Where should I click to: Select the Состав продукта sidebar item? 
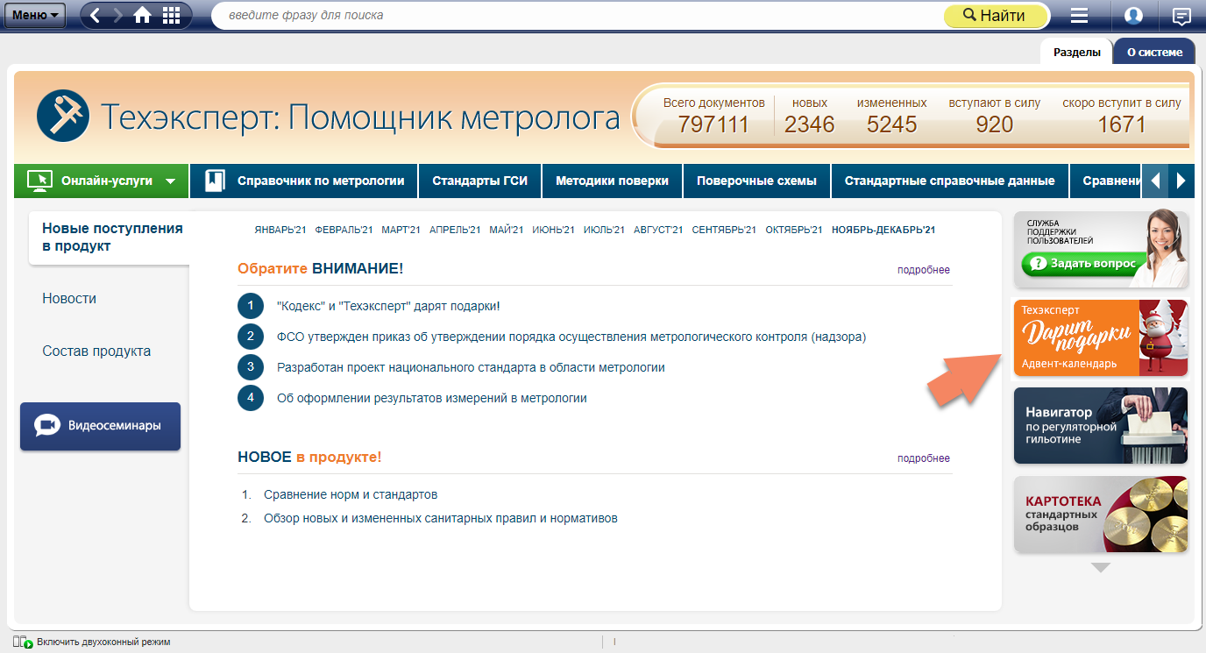(96, 351)
